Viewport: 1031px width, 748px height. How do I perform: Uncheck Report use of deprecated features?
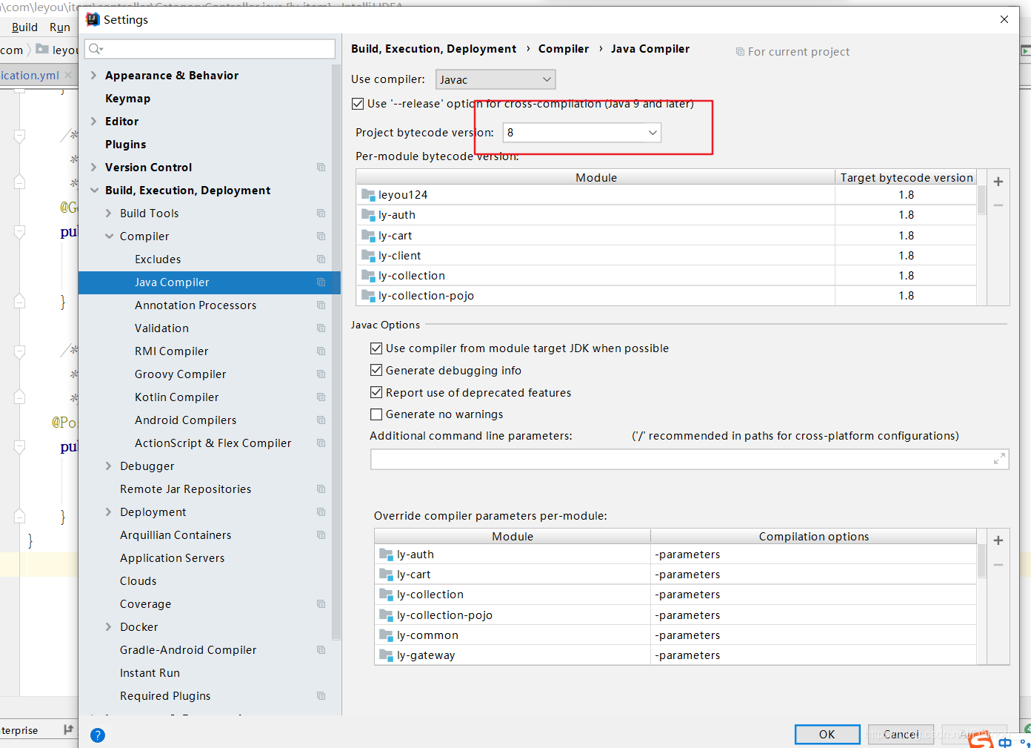(x=376, y=393)
